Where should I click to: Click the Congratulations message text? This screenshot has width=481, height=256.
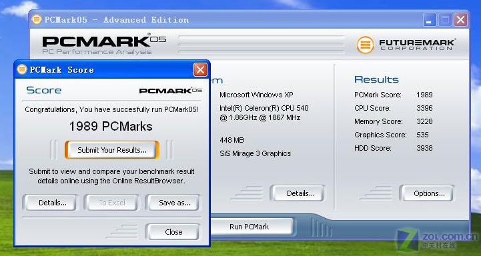111,109
